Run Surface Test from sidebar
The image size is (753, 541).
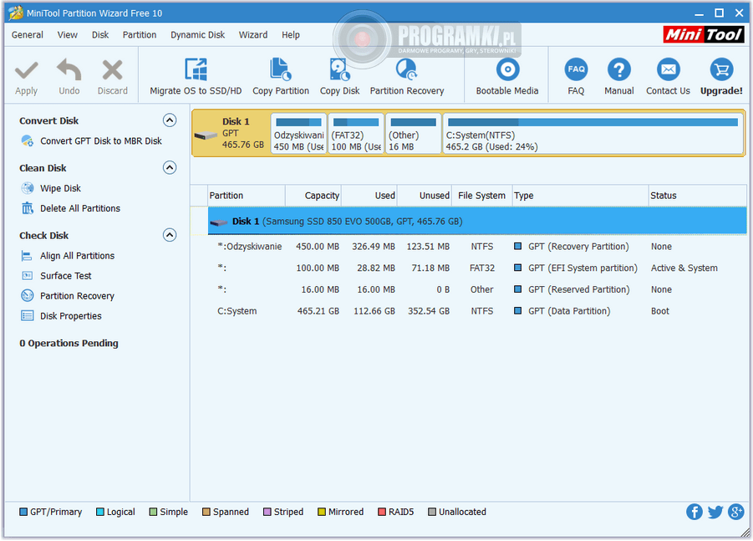tap(65, 276)
